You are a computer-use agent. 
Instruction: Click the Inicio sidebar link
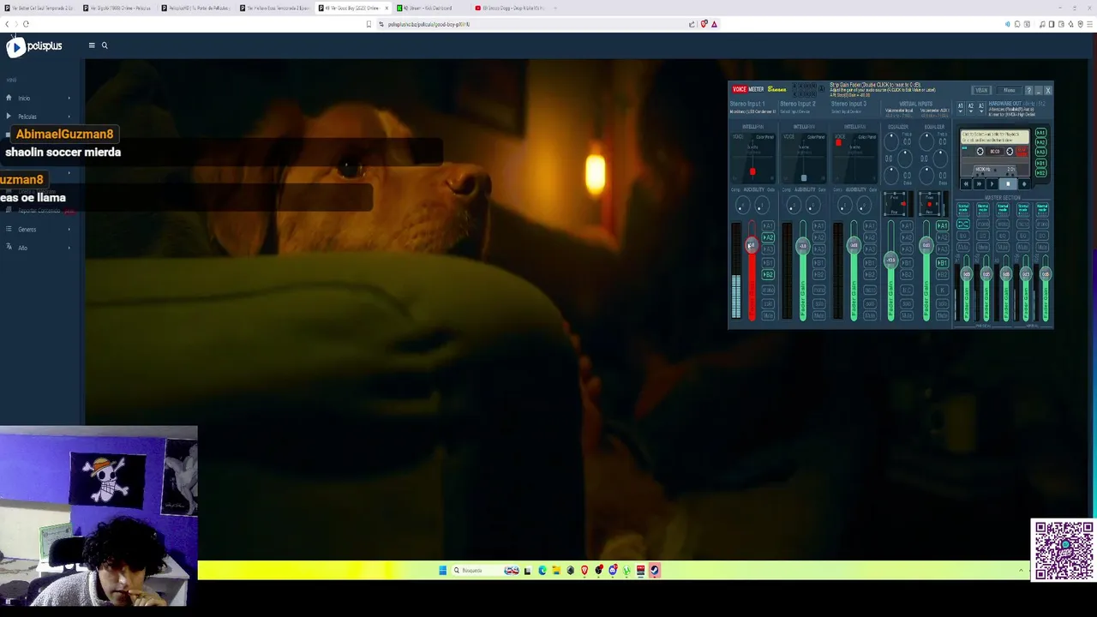point(24,99)
